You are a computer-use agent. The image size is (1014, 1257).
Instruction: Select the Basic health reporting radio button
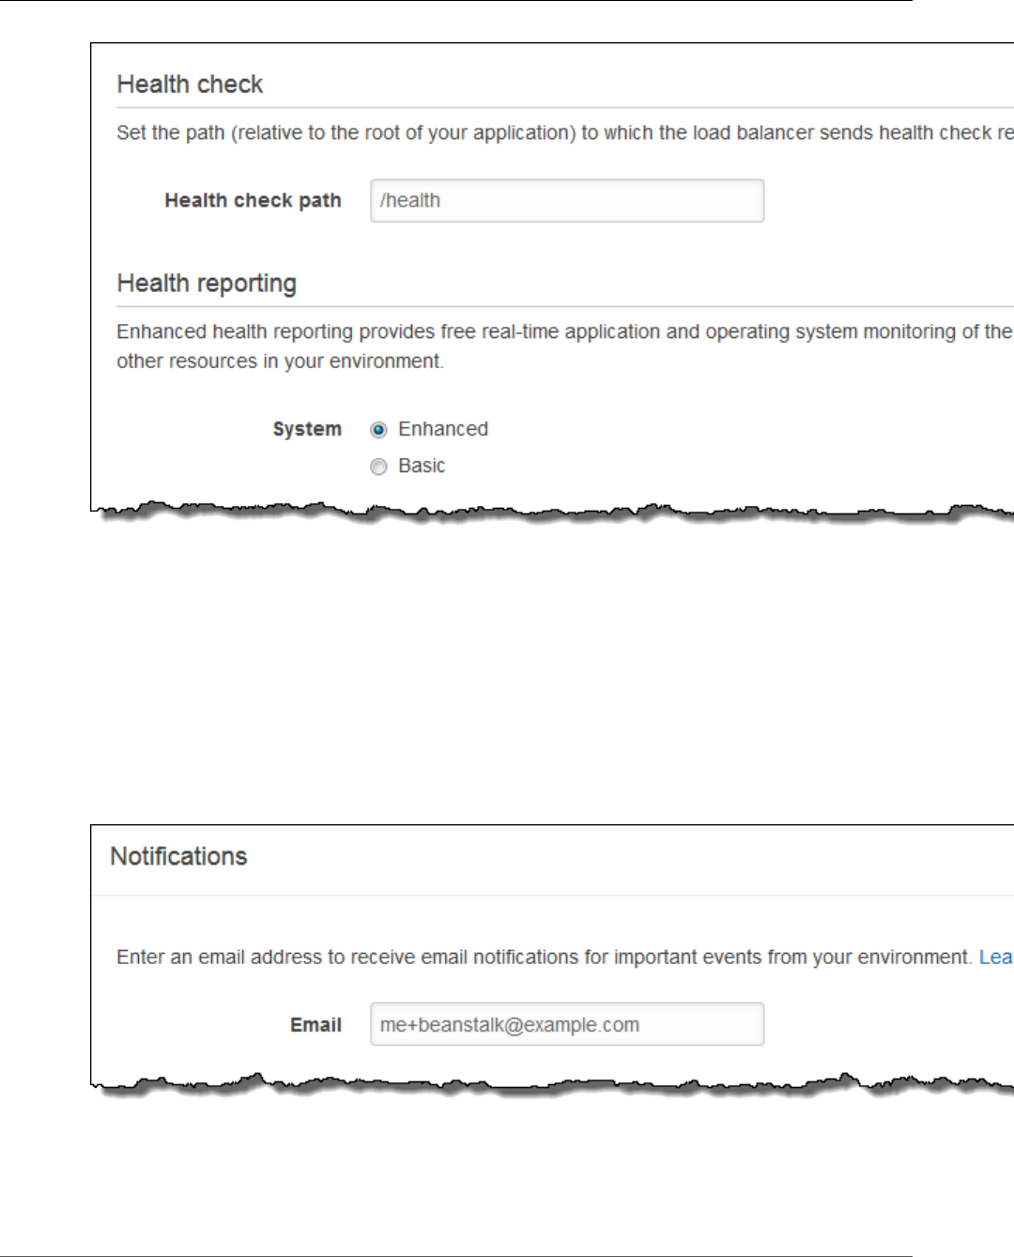pyautogui.click(x=378, y=467)
